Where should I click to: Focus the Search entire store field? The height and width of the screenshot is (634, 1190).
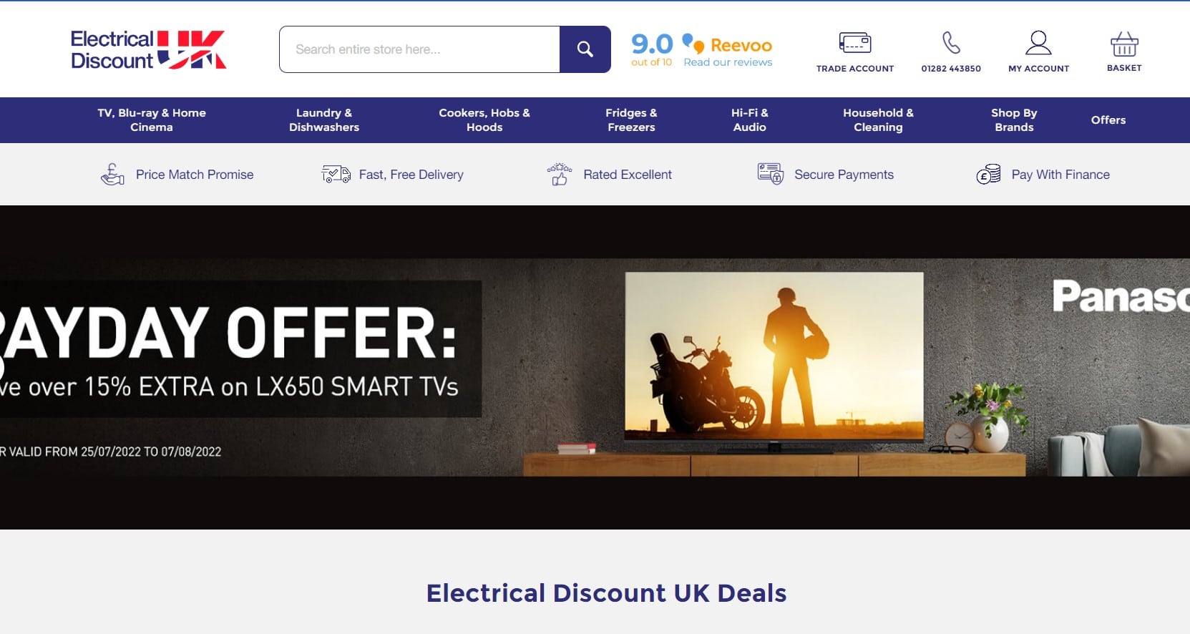pos(419,49)
